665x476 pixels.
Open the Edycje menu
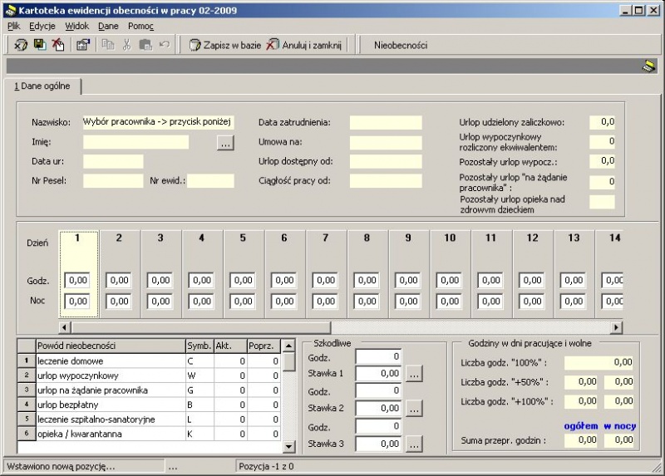click(x=42, y=27)
